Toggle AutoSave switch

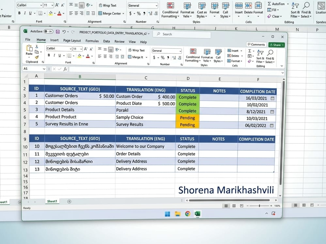(48, 31)
